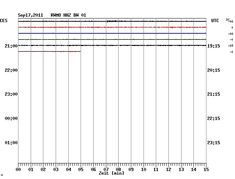Click the plot title 'Sep17,2011 RWMO HHZ BW 01'

(x=52, y=15)
